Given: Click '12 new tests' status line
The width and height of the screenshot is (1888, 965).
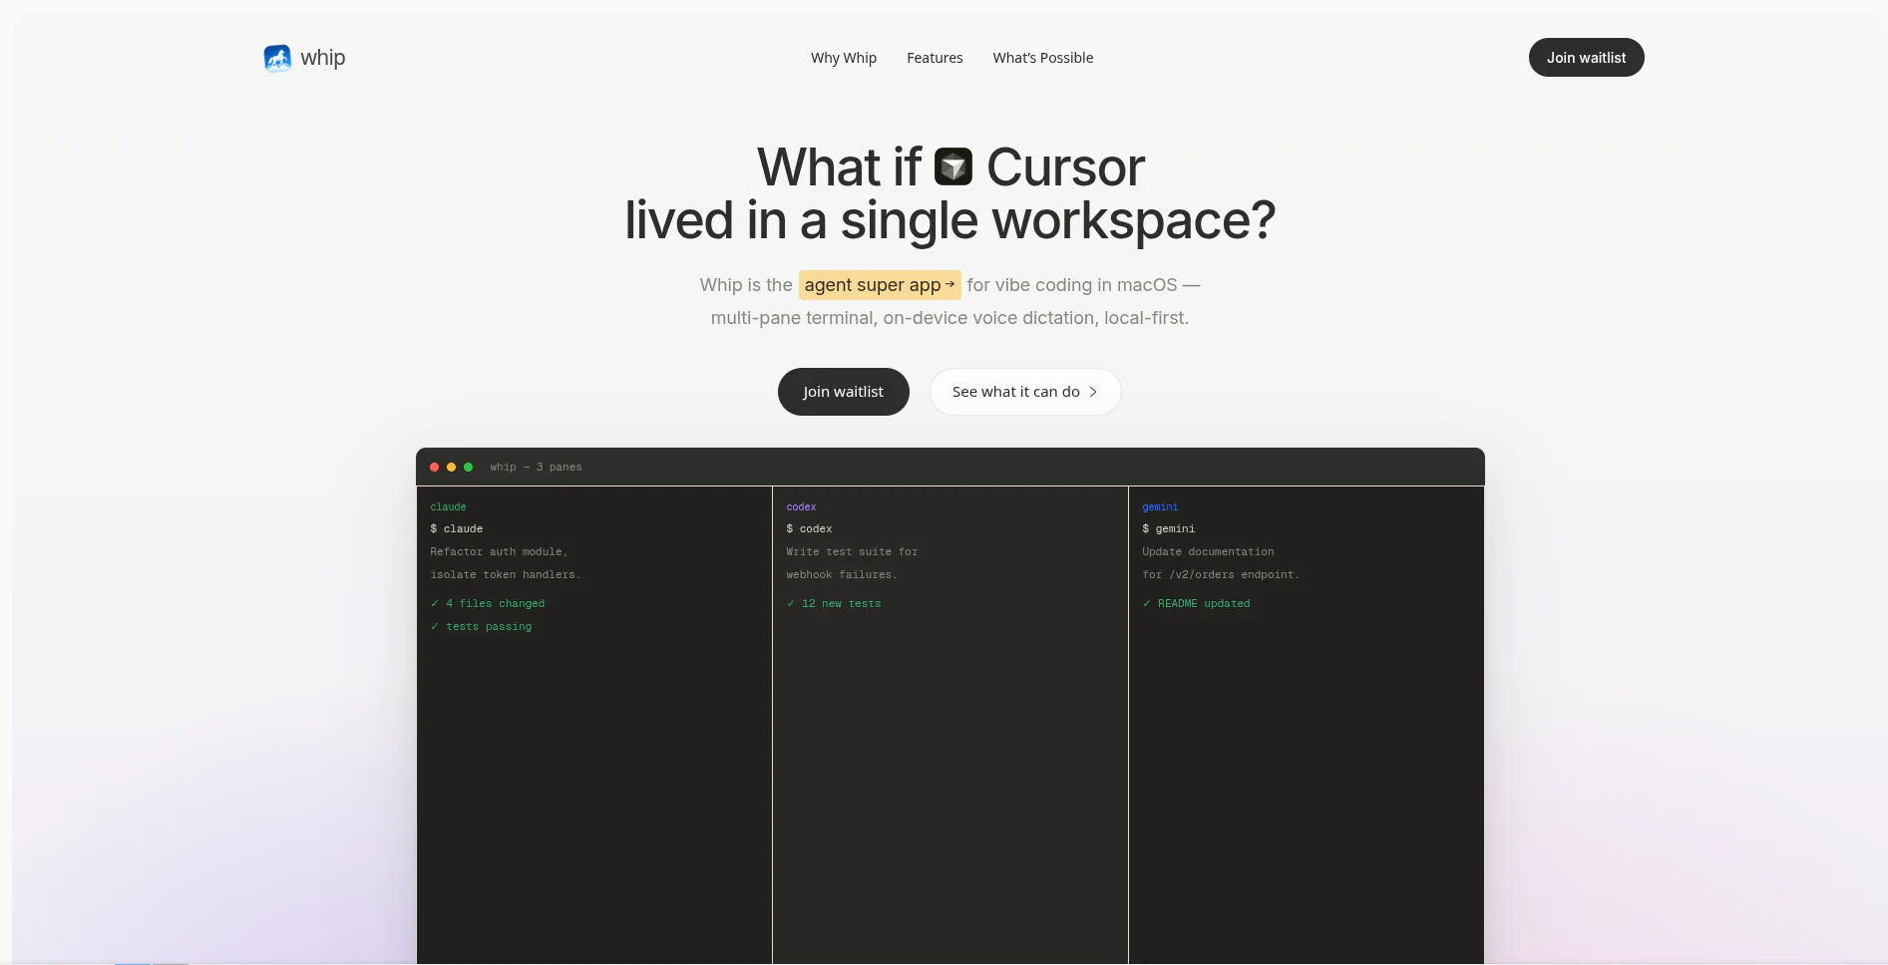Looking at the screenshot, I should [x=834, y=604].
